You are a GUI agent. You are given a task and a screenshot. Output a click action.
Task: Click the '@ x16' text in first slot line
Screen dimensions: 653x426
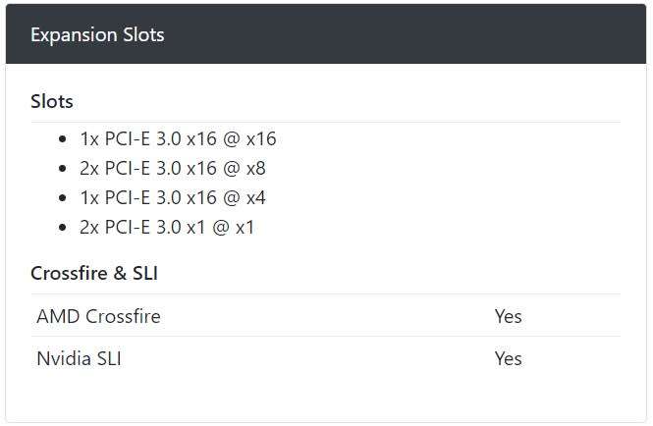(x=249, y=138)
